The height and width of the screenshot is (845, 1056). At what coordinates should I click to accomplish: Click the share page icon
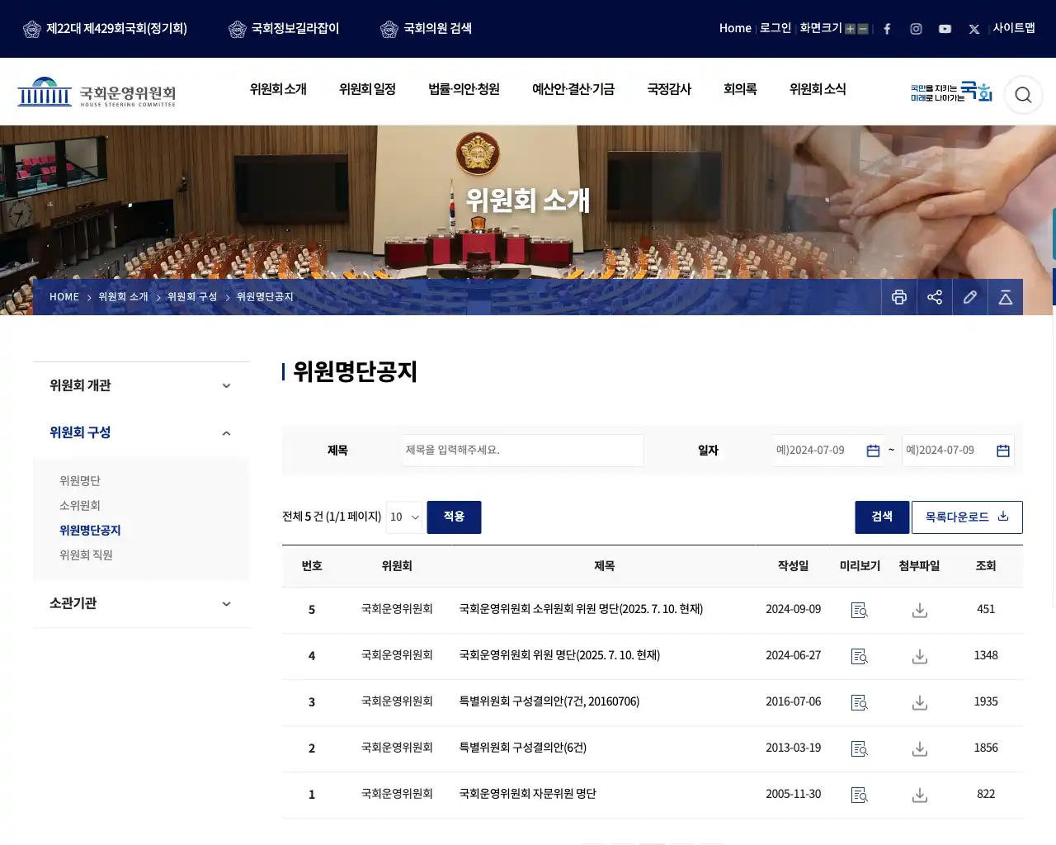coord(935,297)
